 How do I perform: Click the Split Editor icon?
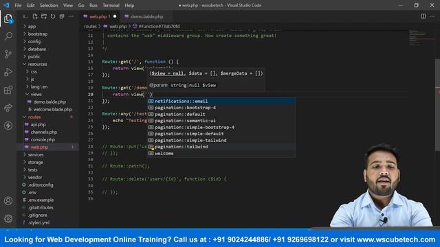pyautogui.click(x=423, y=16)
